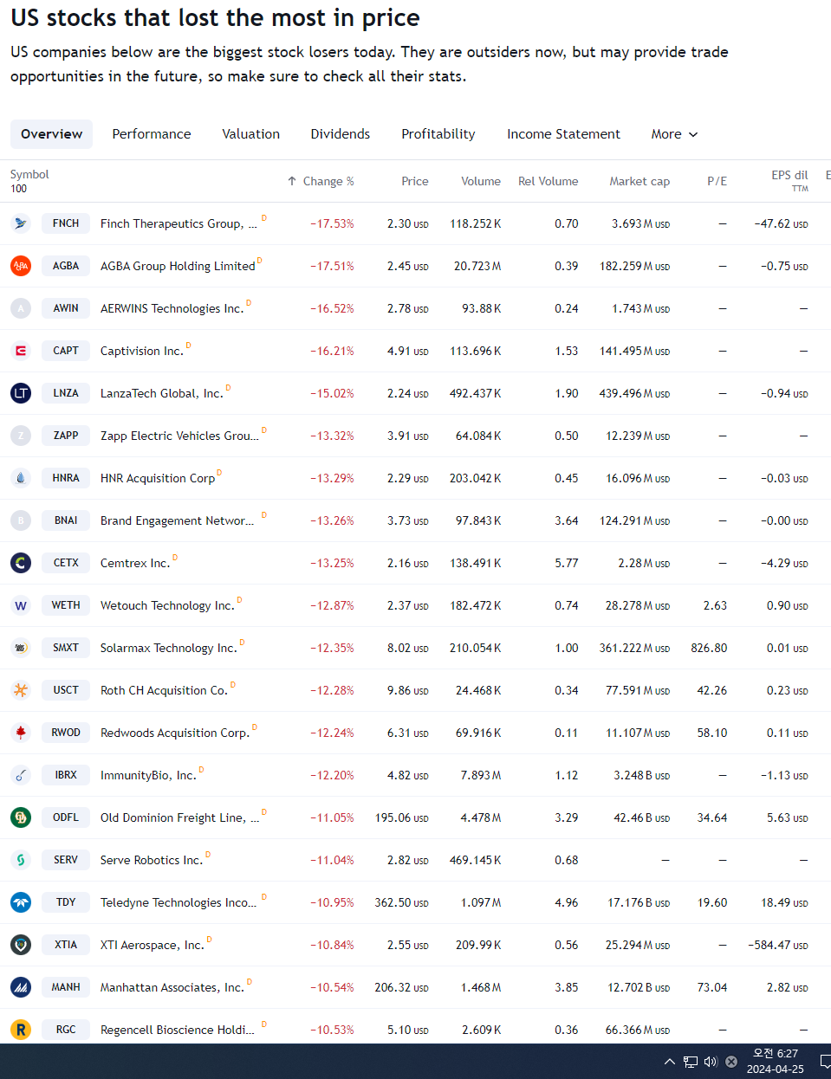Click the Regencell Bioscience R logo icon

[21, 1030]
